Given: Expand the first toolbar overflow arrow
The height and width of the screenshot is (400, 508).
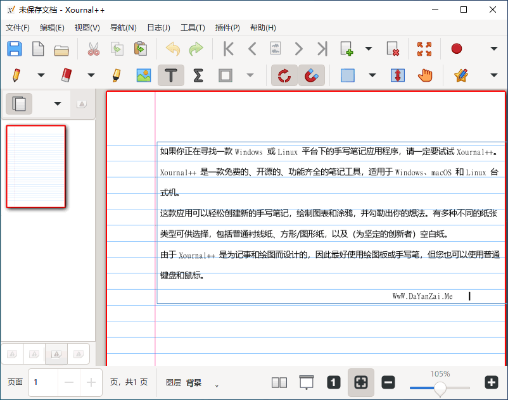Looking at the screenshot, I should pos(493,49).
